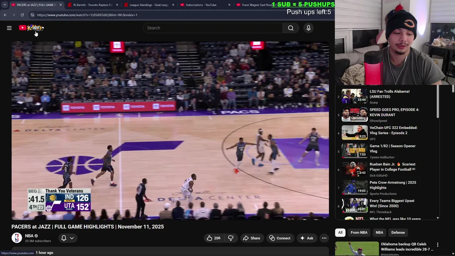Click the search magnifier button
This screenshot has height=256, width=455.
point(291,28)
